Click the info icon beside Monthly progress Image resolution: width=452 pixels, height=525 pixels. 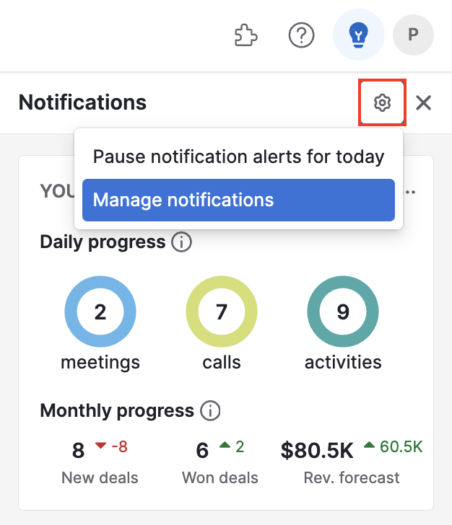(x=210, y=410)
